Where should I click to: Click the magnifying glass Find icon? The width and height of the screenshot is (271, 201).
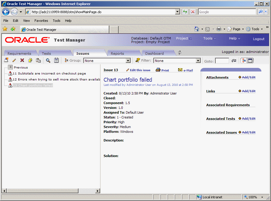pyautogui.click(x=48, y=60)
